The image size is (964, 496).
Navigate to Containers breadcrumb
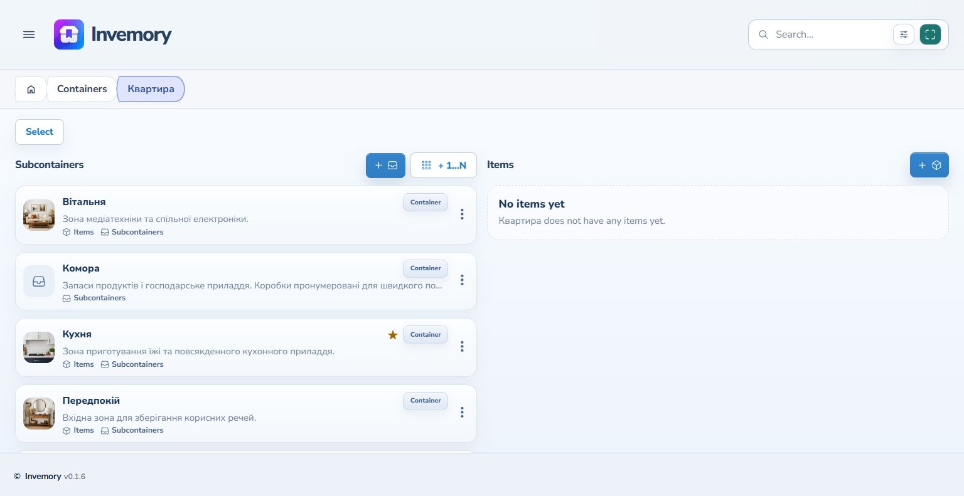click(82, 89)
